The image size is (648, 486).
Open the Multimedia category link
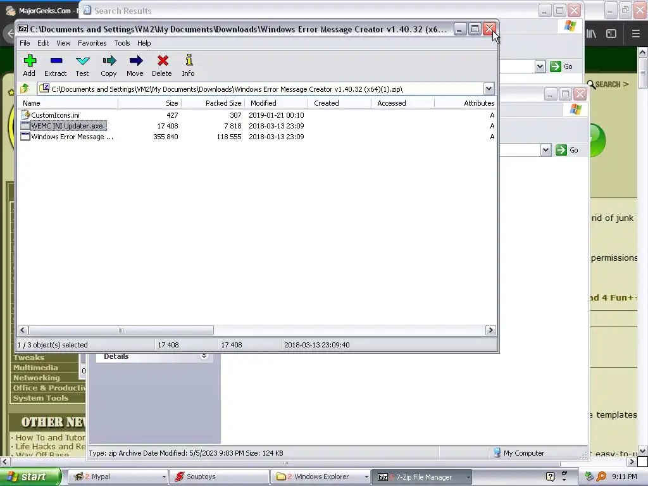[x=35, y=368]
